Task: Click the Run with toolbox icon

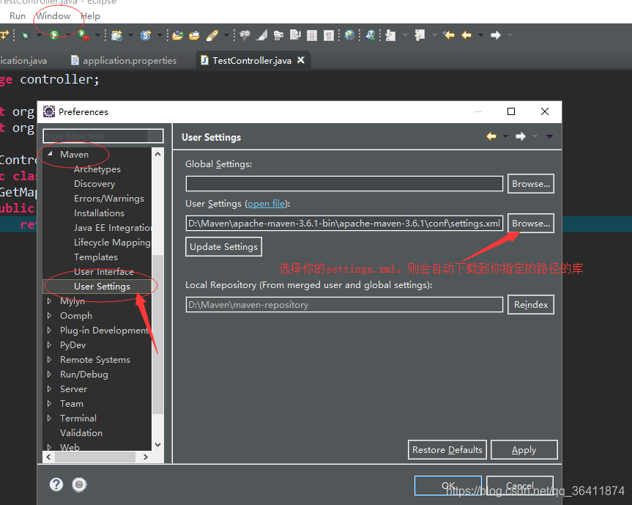Action: [x=83, y=35]
